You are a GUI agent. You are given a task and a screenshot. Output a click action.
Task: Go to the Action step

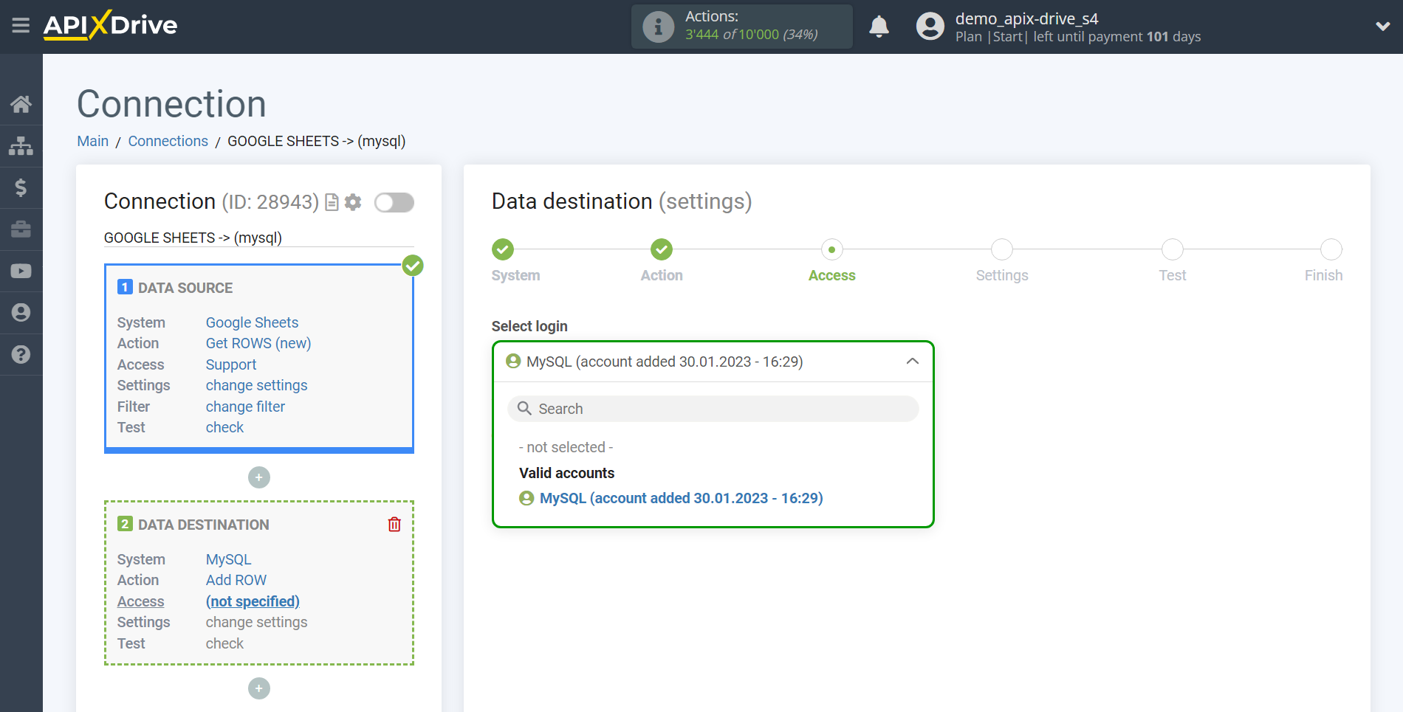pos(662,249)
